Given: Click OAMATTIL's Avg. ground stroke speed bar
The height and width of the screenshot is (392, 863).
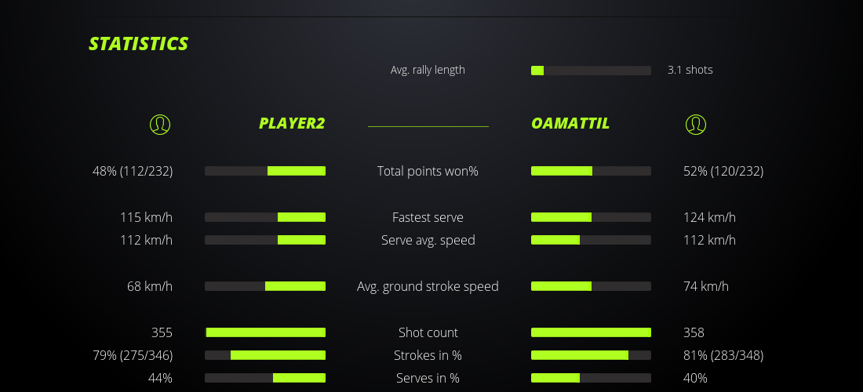Looking at the screenshot, I should (x=591, y=286).
